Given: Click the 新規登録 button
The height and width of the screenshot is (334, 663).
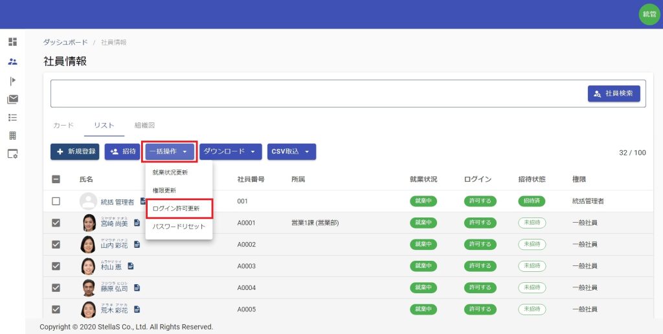Looking at the screenshot, I should tap(75, 151).
